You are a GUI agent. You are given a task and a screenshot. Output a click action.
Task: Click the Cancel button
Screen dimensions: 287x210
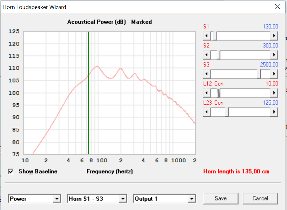tap(260, 199)
